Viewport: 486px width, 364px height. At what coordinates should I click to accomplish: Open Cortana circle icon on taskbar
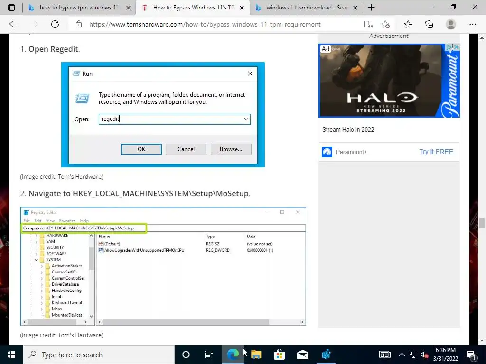(186, 355)
